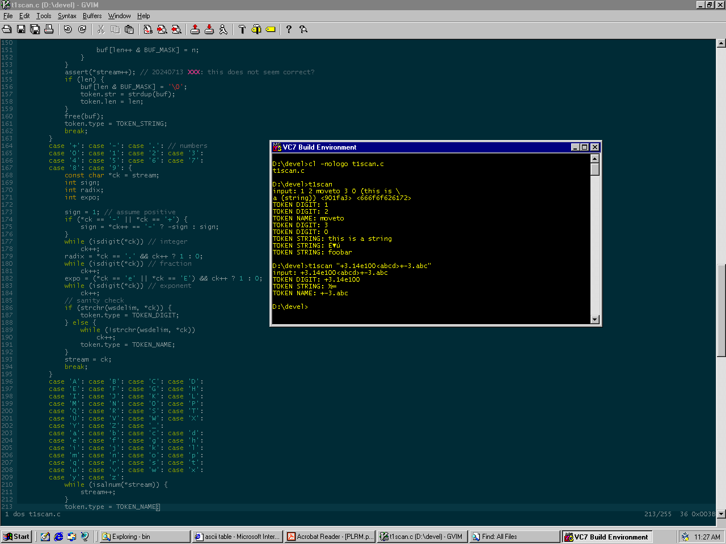726x544 pixels.
Task: Click the 11:27 AM taskbar clock
Action: pos(707,537)
